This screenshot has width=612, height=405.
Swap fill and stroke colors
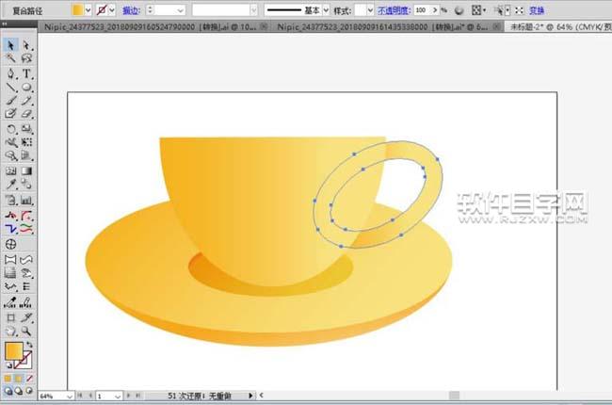pos(30,347)
